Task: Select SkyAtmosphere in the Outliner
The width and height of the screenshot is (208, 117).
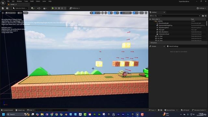Action: [x=164, y=28]
